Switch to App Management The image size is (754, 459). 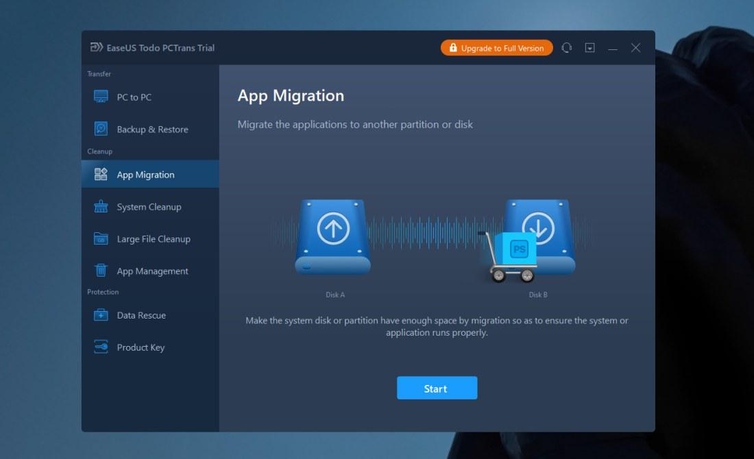click(150, 271)
